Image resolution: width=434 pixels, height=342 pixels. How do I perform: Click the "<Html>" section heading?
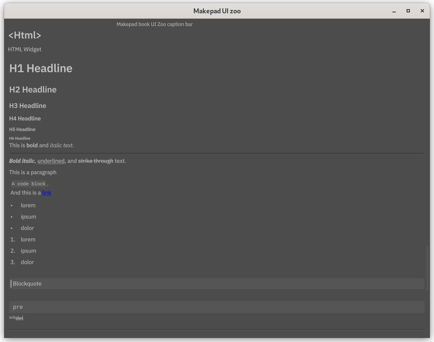[x=25, y=36]
